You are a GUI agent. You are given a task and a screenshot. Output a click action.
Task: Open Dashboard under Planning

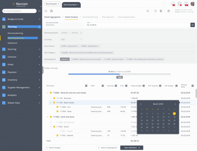click(12, 43)
